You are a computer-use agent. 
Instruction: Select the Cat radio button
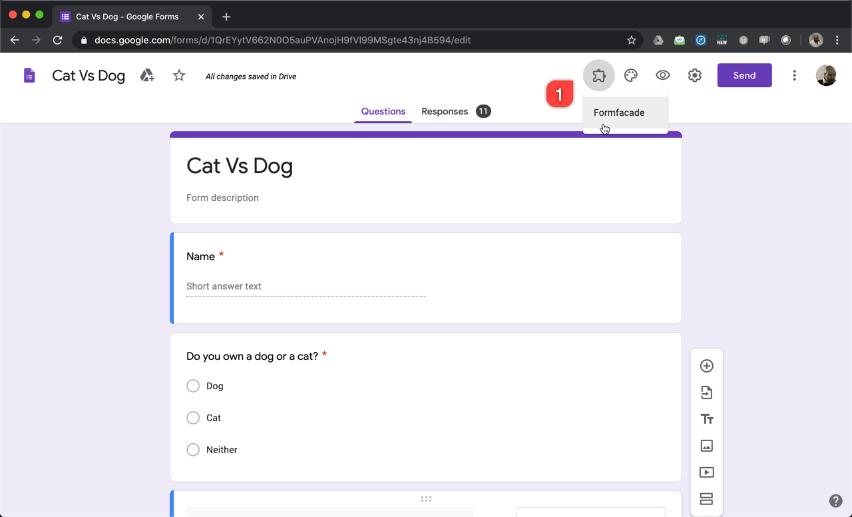193,417
